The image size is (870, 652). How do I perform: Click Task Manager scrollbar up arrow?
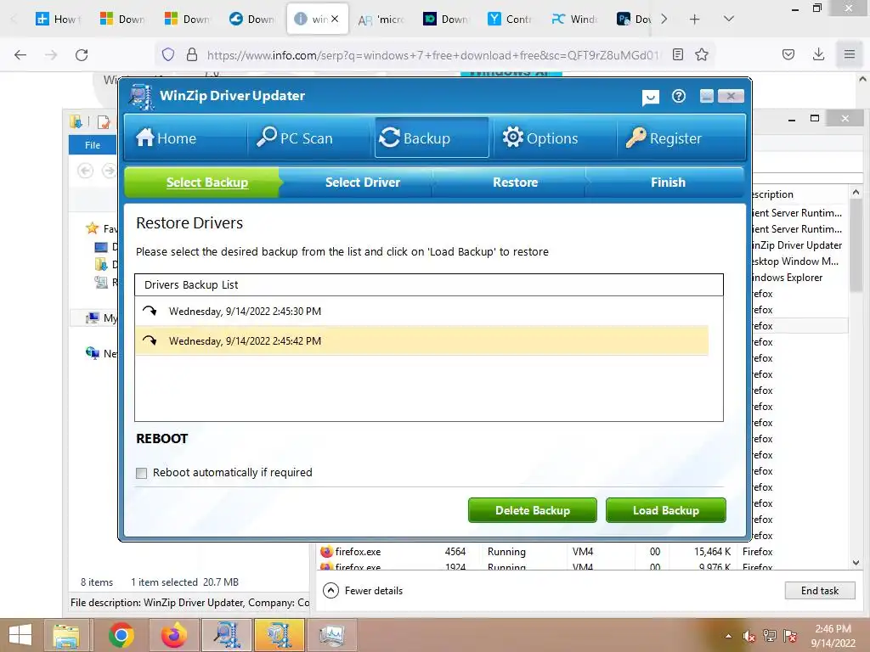point(856,193)
